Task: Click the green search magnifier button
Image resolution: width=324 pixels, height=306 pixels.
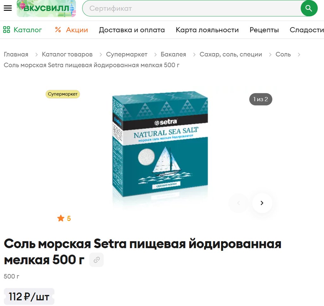Action: (x=309, y=8)
